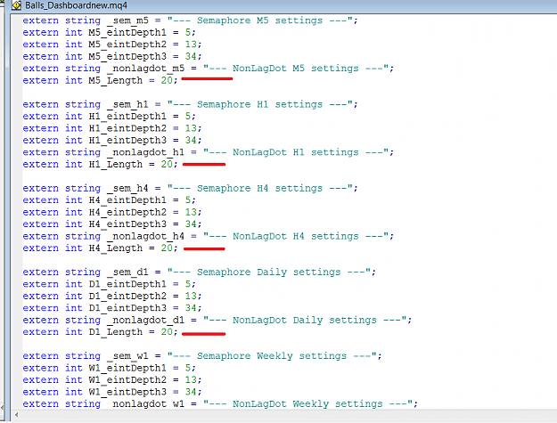The image size is (557, 423).
Task: Click line 'extern int W1_eintDepth1 = 5;'
Action: (x=109, y=368)
